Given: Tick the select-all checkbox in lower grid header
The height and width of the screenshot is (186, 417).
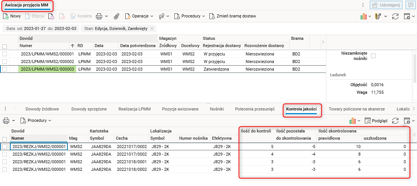Looking at the screenshot, I should (x=5, y=139).
